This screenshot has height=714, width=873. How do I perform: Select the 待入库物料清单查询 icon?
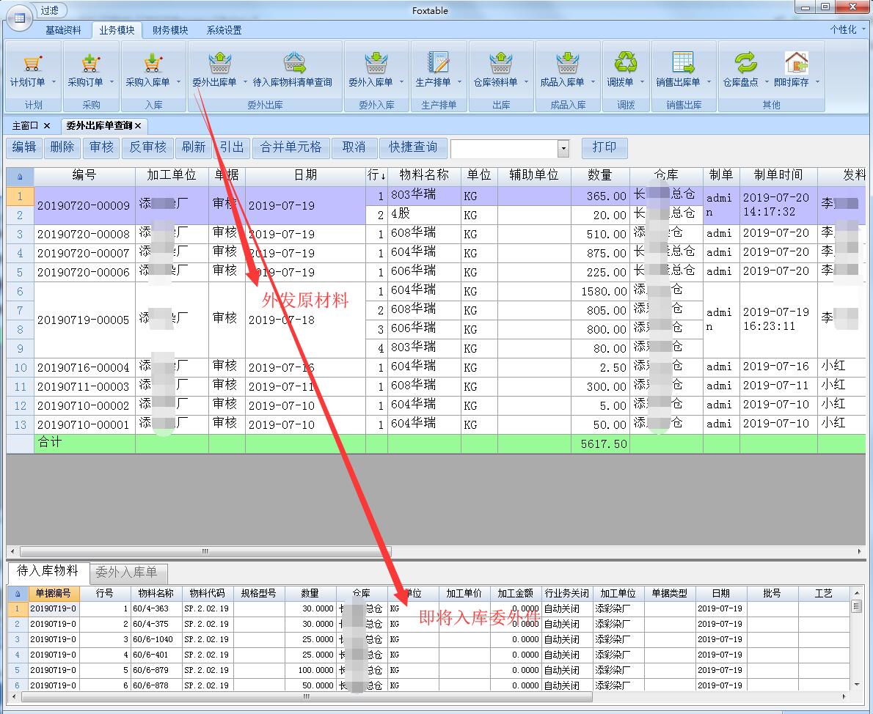click(x=293, y=63)
